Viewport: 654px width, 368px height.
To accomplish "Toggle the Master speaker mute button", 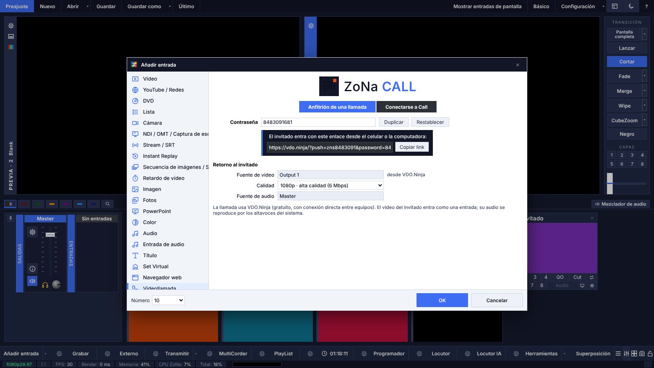I will tap(32, 281).
